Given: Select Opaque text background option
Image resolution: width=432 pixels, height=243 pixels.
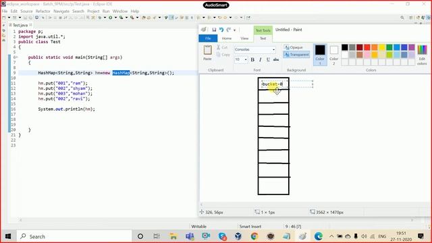Looking at the screenshot, I should [x=294, y=47].
